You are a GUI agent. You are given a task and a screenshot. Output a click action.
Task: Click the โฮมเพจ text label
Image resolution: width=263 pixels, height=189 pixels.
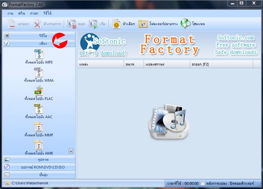(x=198, y=24)
